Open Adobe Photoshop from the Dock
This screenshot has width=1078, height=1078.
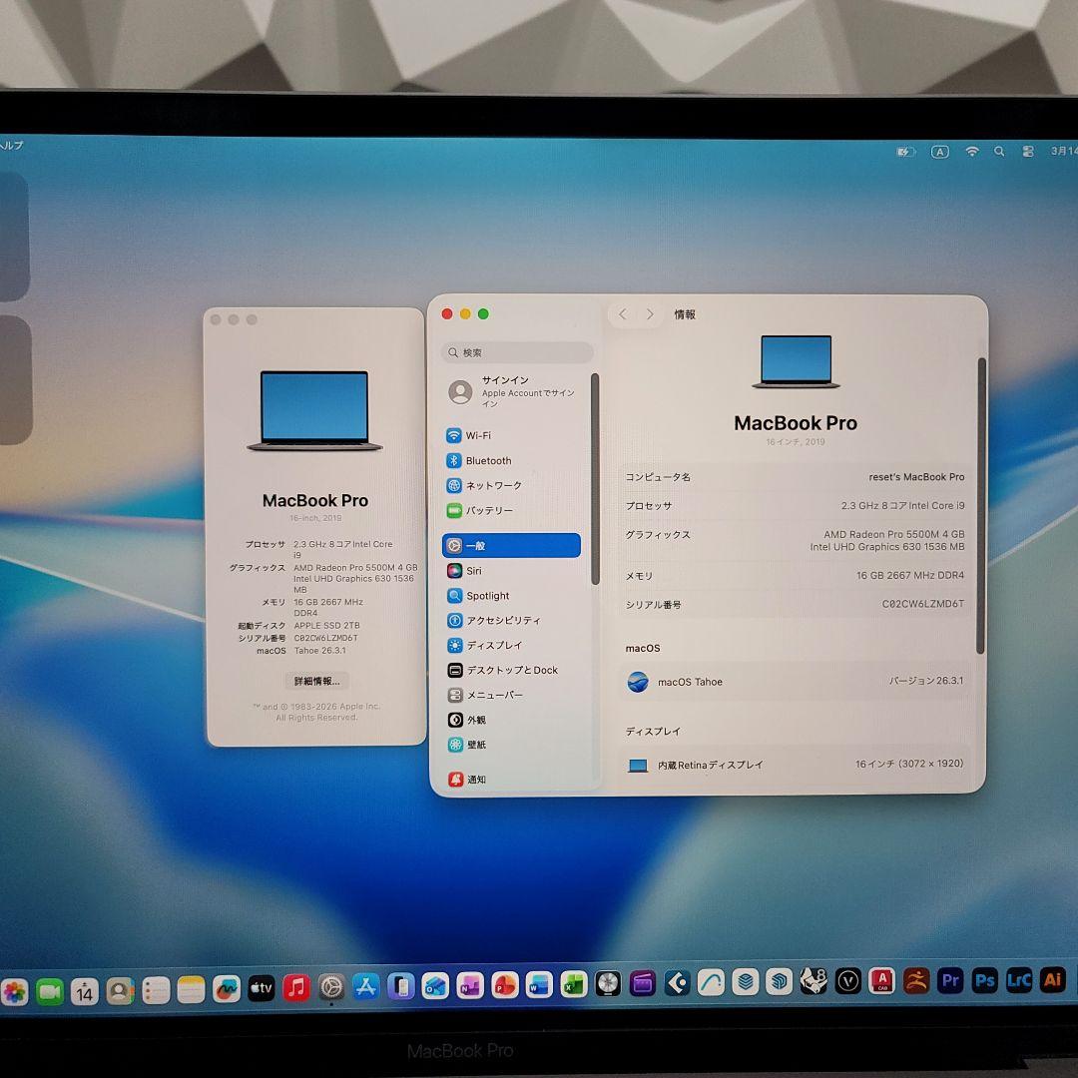point(983,982)
